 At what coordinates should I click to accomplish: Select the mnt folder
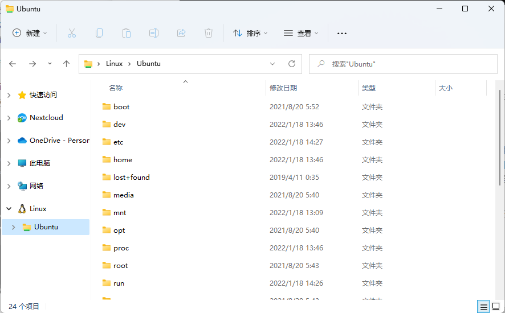pos(120,213)
